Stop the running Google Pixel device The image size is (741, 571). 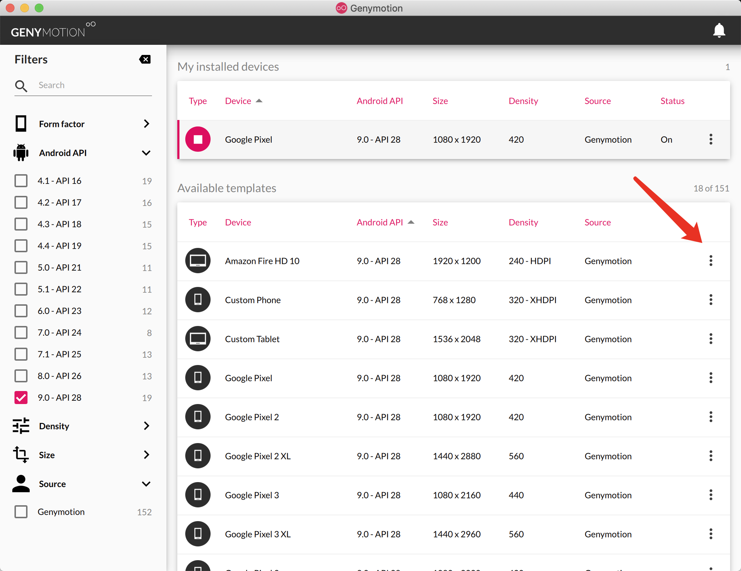198,139
